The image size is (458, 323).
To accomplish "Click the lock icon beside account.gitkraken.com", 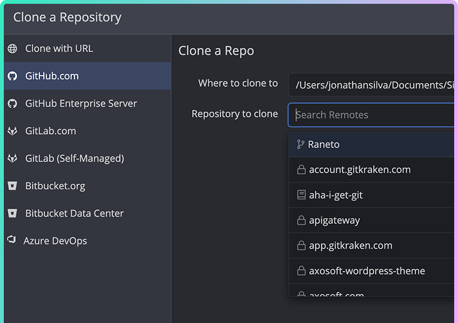I will click(x=302, y=170).
